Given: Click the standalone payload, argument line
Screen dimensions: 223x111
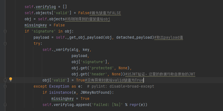Looking at the screenshot, I should click(80, 56).
